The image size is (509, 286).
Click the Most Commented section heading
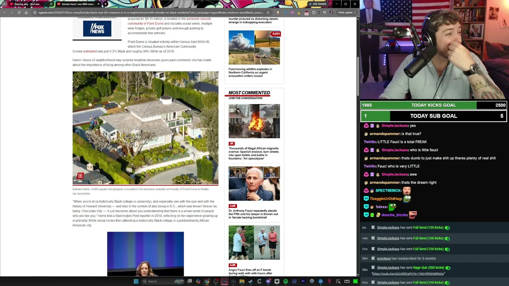pyautogui.click(x=249, y=93)
